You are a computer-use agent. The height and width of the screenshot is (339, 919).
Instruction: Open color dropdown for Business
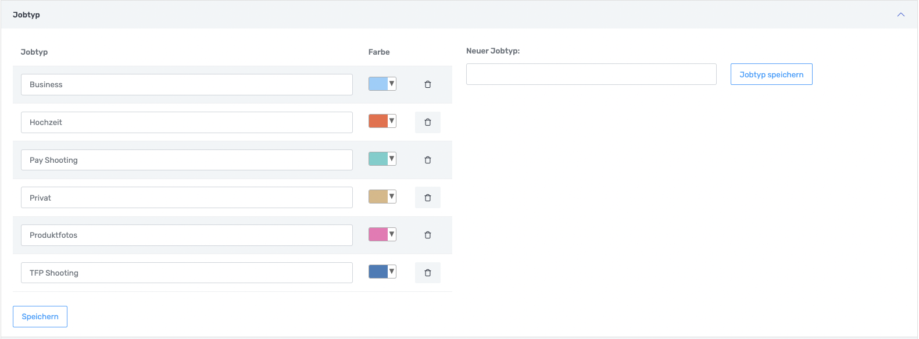(x=382, y=84)
